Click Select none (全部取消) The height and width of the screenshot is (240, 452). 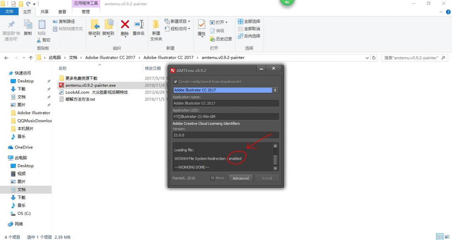(x=249, y=29)
